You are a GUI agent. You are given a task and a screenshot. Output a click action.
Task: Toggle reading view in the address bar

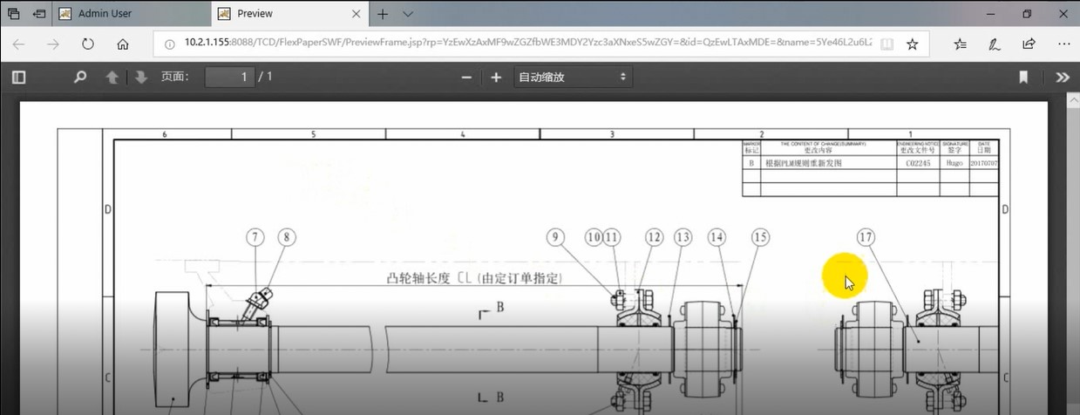pyautogui.click(x=886, y=44)
